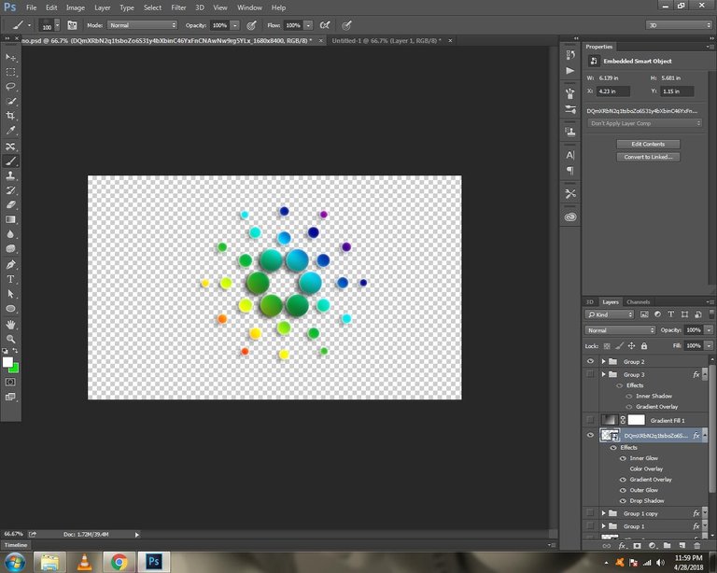Delete layer with the trash button
The width and height of the screenshot is (717, 573).
point(697,546)
